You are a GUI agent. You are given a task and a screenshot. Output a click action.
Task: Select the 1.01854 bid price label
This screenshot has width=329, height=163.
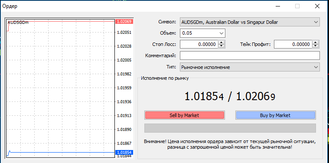pos(124,152)
